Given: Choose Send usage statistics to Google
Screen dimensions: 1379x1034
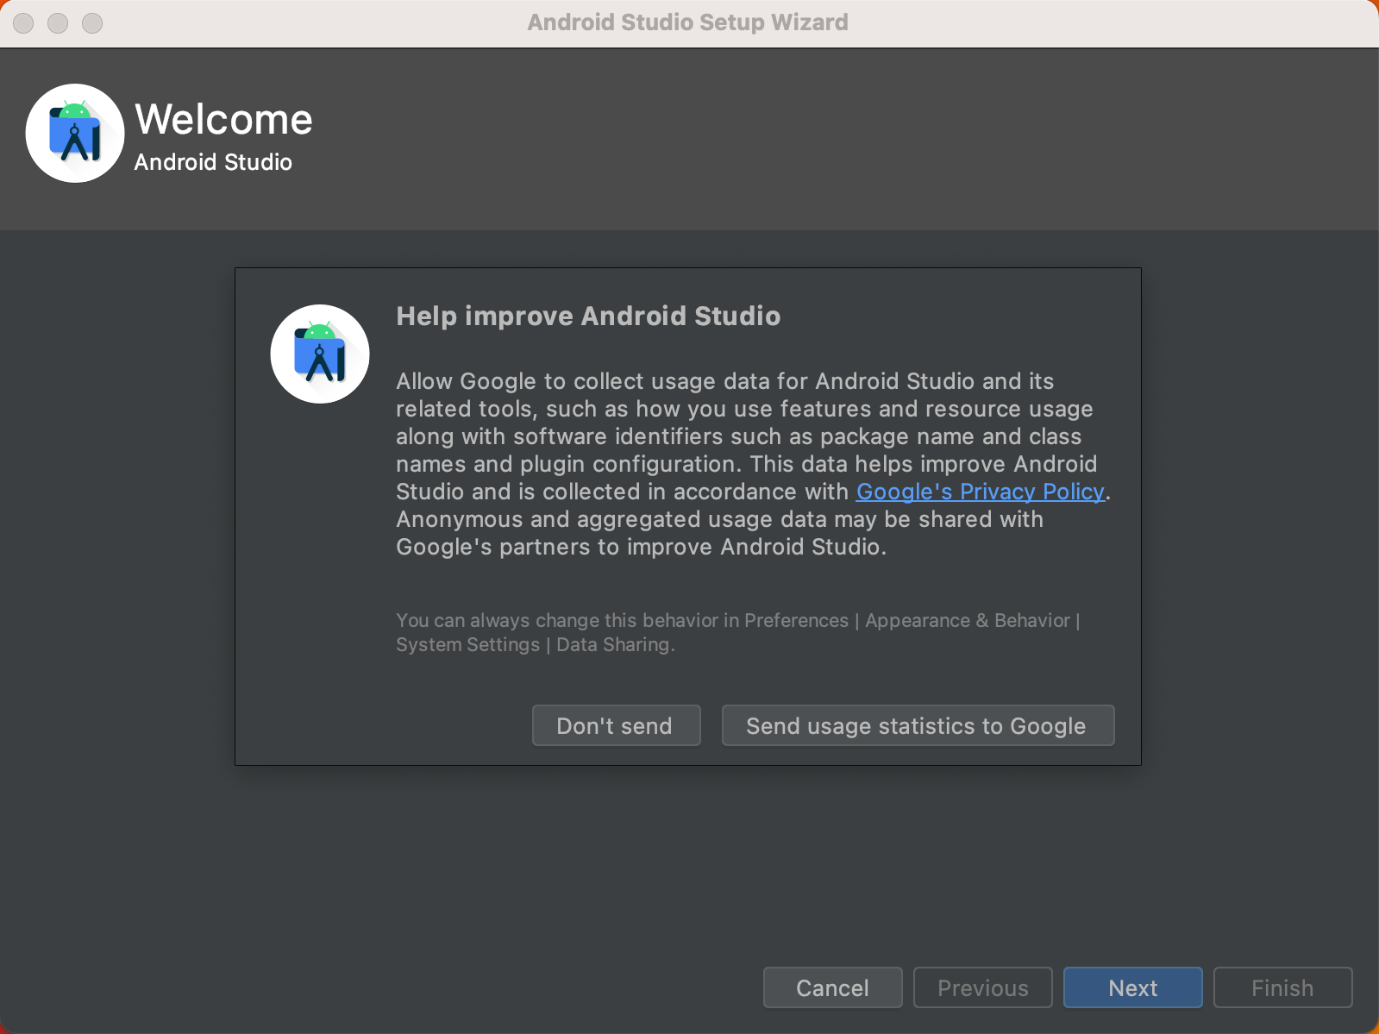Looking at the screenshot, I should [x=918, y=725].
